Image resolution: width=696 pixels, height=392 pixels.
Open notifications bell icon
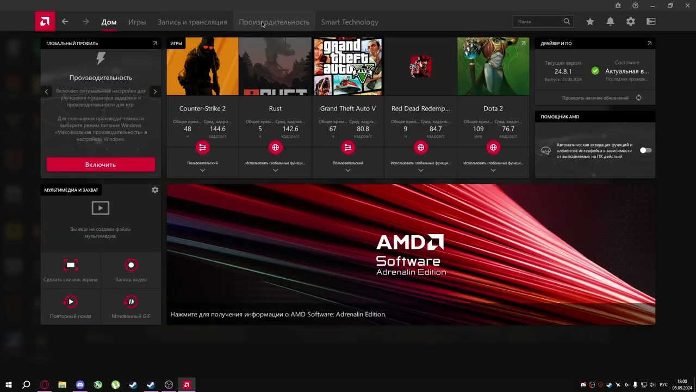[x=610, y=22]
